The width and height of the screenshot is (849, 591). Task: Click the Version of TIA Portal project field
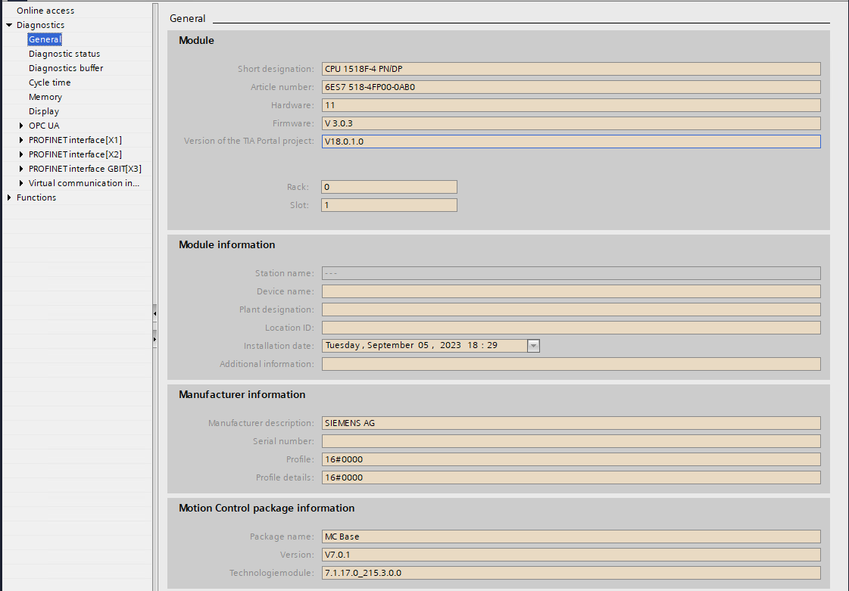(570, 142)
